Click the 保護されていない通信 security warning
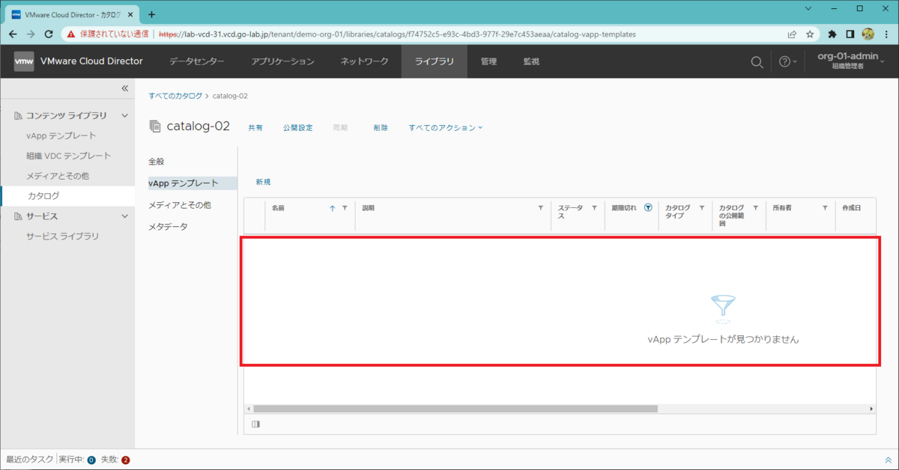The height and width of the screenshot is (470, 899). 109,34
